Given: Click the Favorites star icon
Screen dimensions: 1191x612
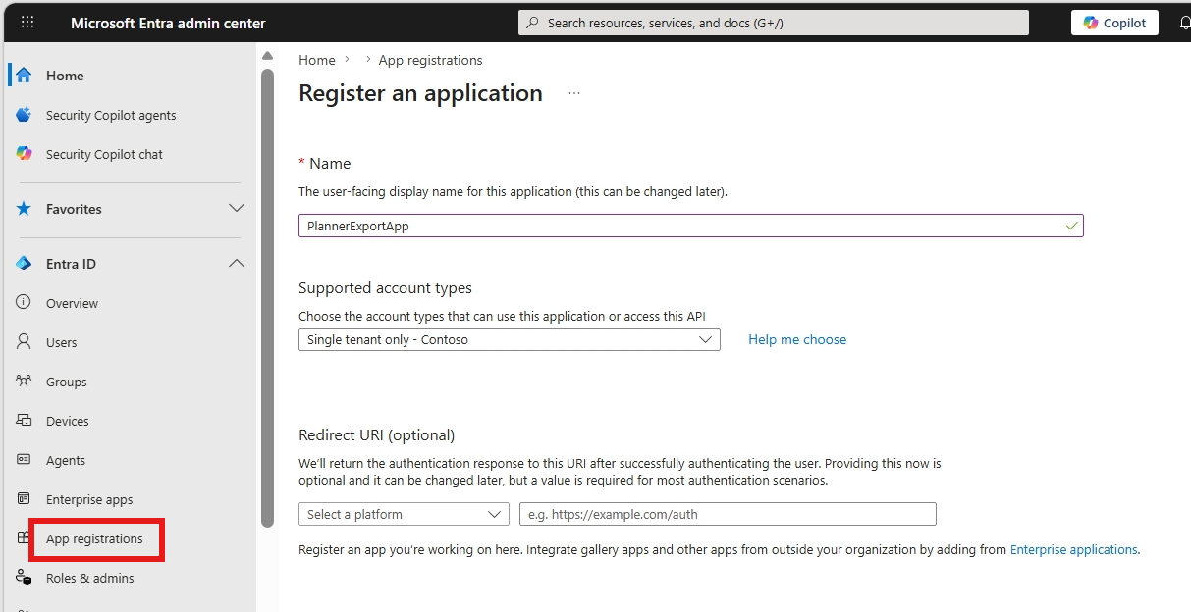Looking at the screenshot, I should tap(24, 209).
